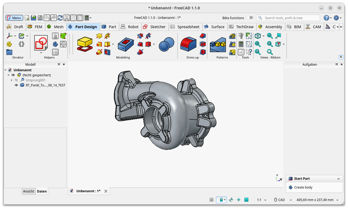
Task: Click the Thickness dress-up icon
Action: [203, 52]
